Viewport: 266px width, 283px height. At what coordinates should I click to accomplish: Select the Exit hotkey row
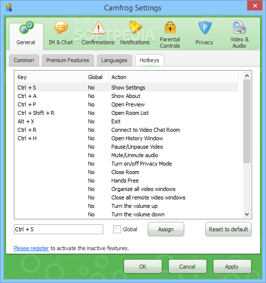pos(128,121)
